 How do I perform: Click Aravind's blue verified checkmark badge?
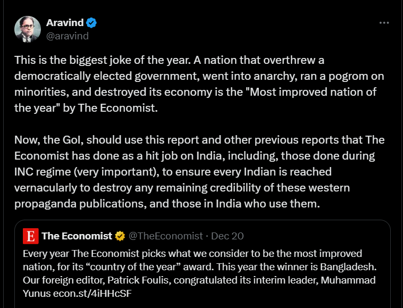91,23
